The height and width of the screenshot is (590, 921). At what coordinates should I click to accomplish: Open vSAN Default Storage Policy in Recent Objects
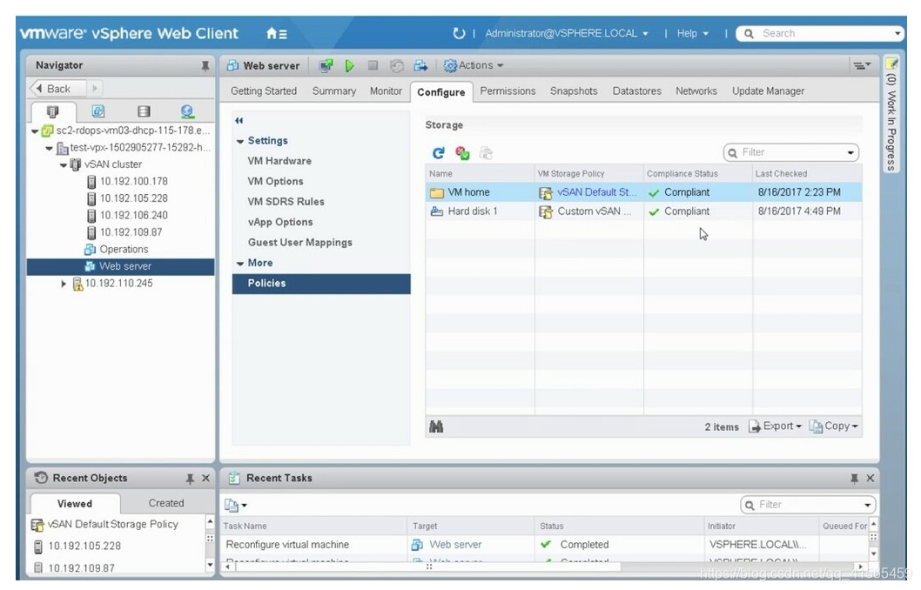pyautogui.click(x=113, y=524)
